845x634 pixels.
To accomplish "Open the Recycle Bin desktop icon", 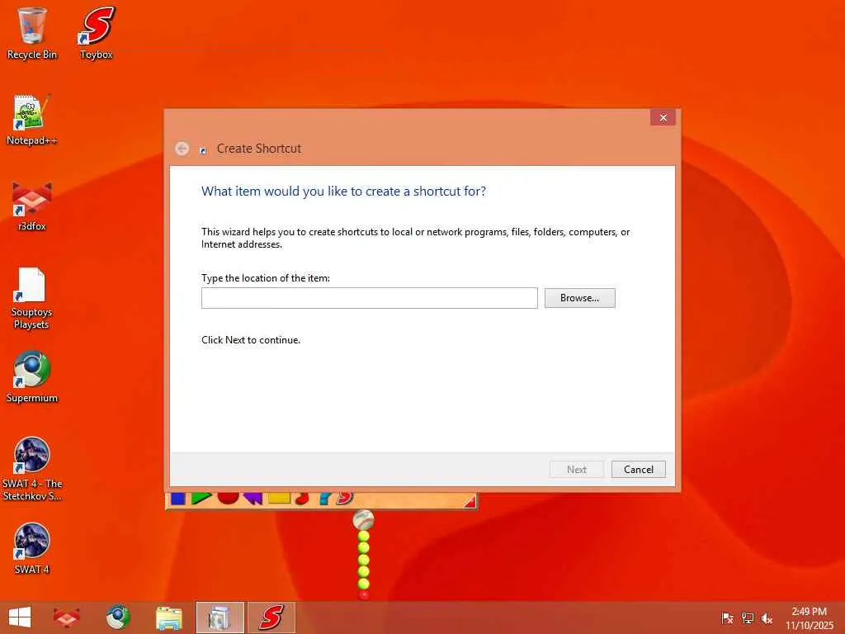I will (x=32, y=33).
